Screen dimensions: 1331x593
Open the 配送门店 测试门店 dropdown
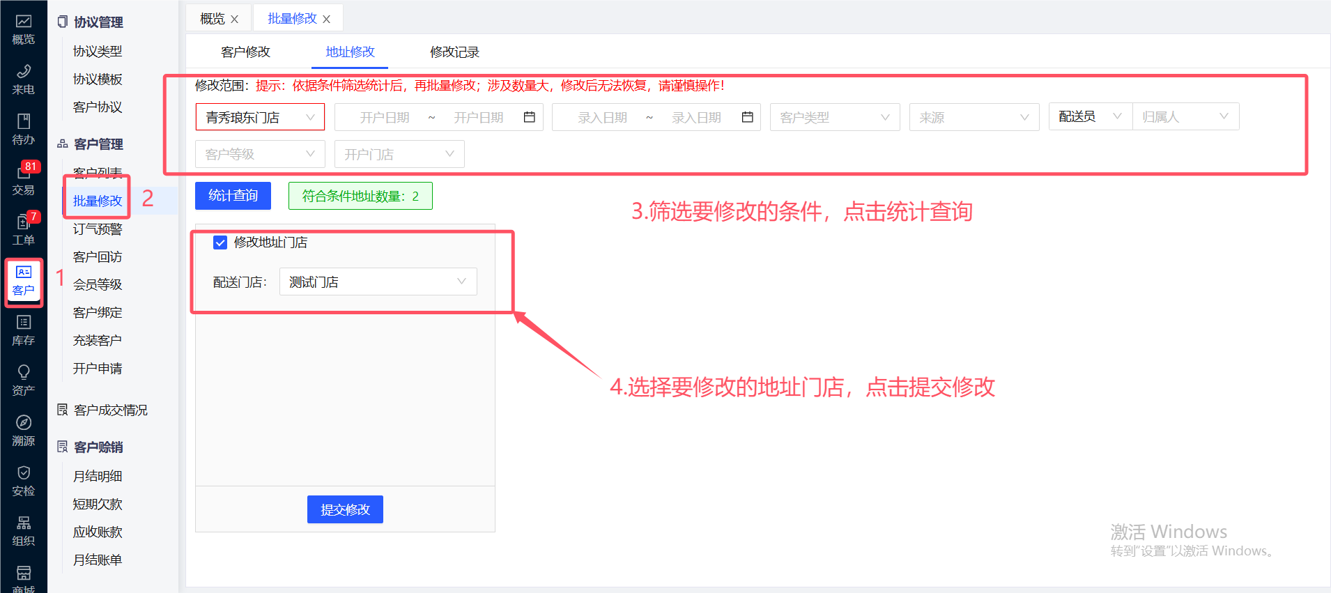tap(378, 282)
